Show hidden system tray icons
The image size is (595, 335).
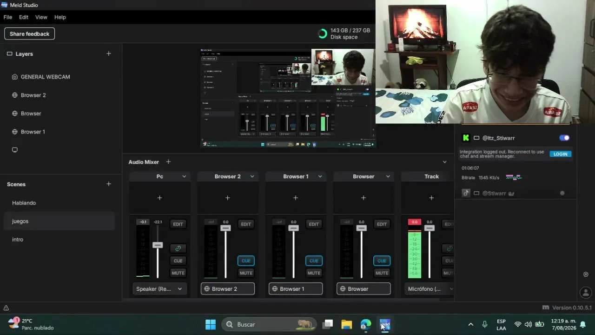coord(471,324)
